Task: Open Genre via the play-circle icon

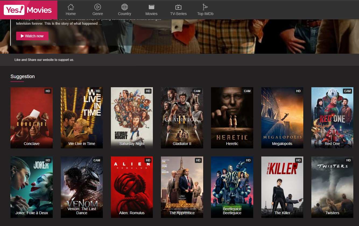Action: (98, 7)
